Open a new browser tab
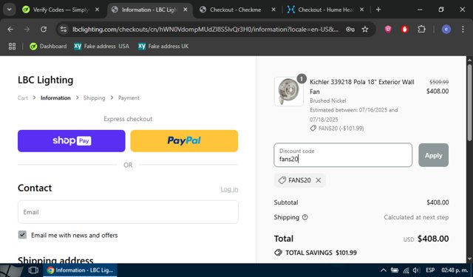 click(x=378, y=10)
